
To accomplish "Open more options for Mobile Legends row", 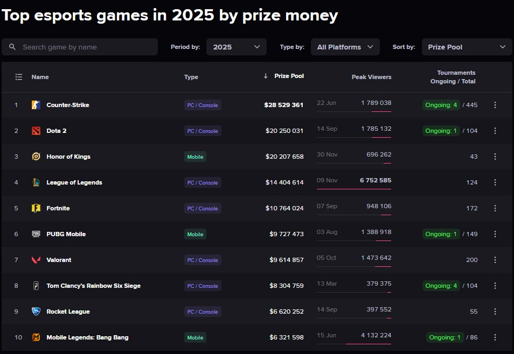I will 495,337.
